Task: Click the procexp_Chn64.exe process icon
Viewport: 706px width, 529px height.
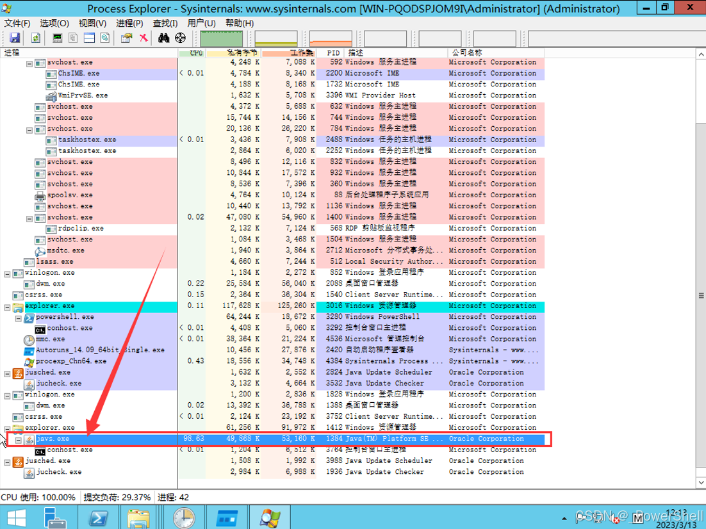Action: (x=29, y=361)
